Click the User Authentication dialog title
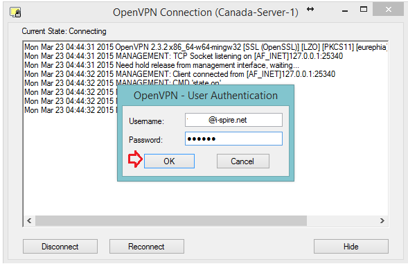 (206, 96)
